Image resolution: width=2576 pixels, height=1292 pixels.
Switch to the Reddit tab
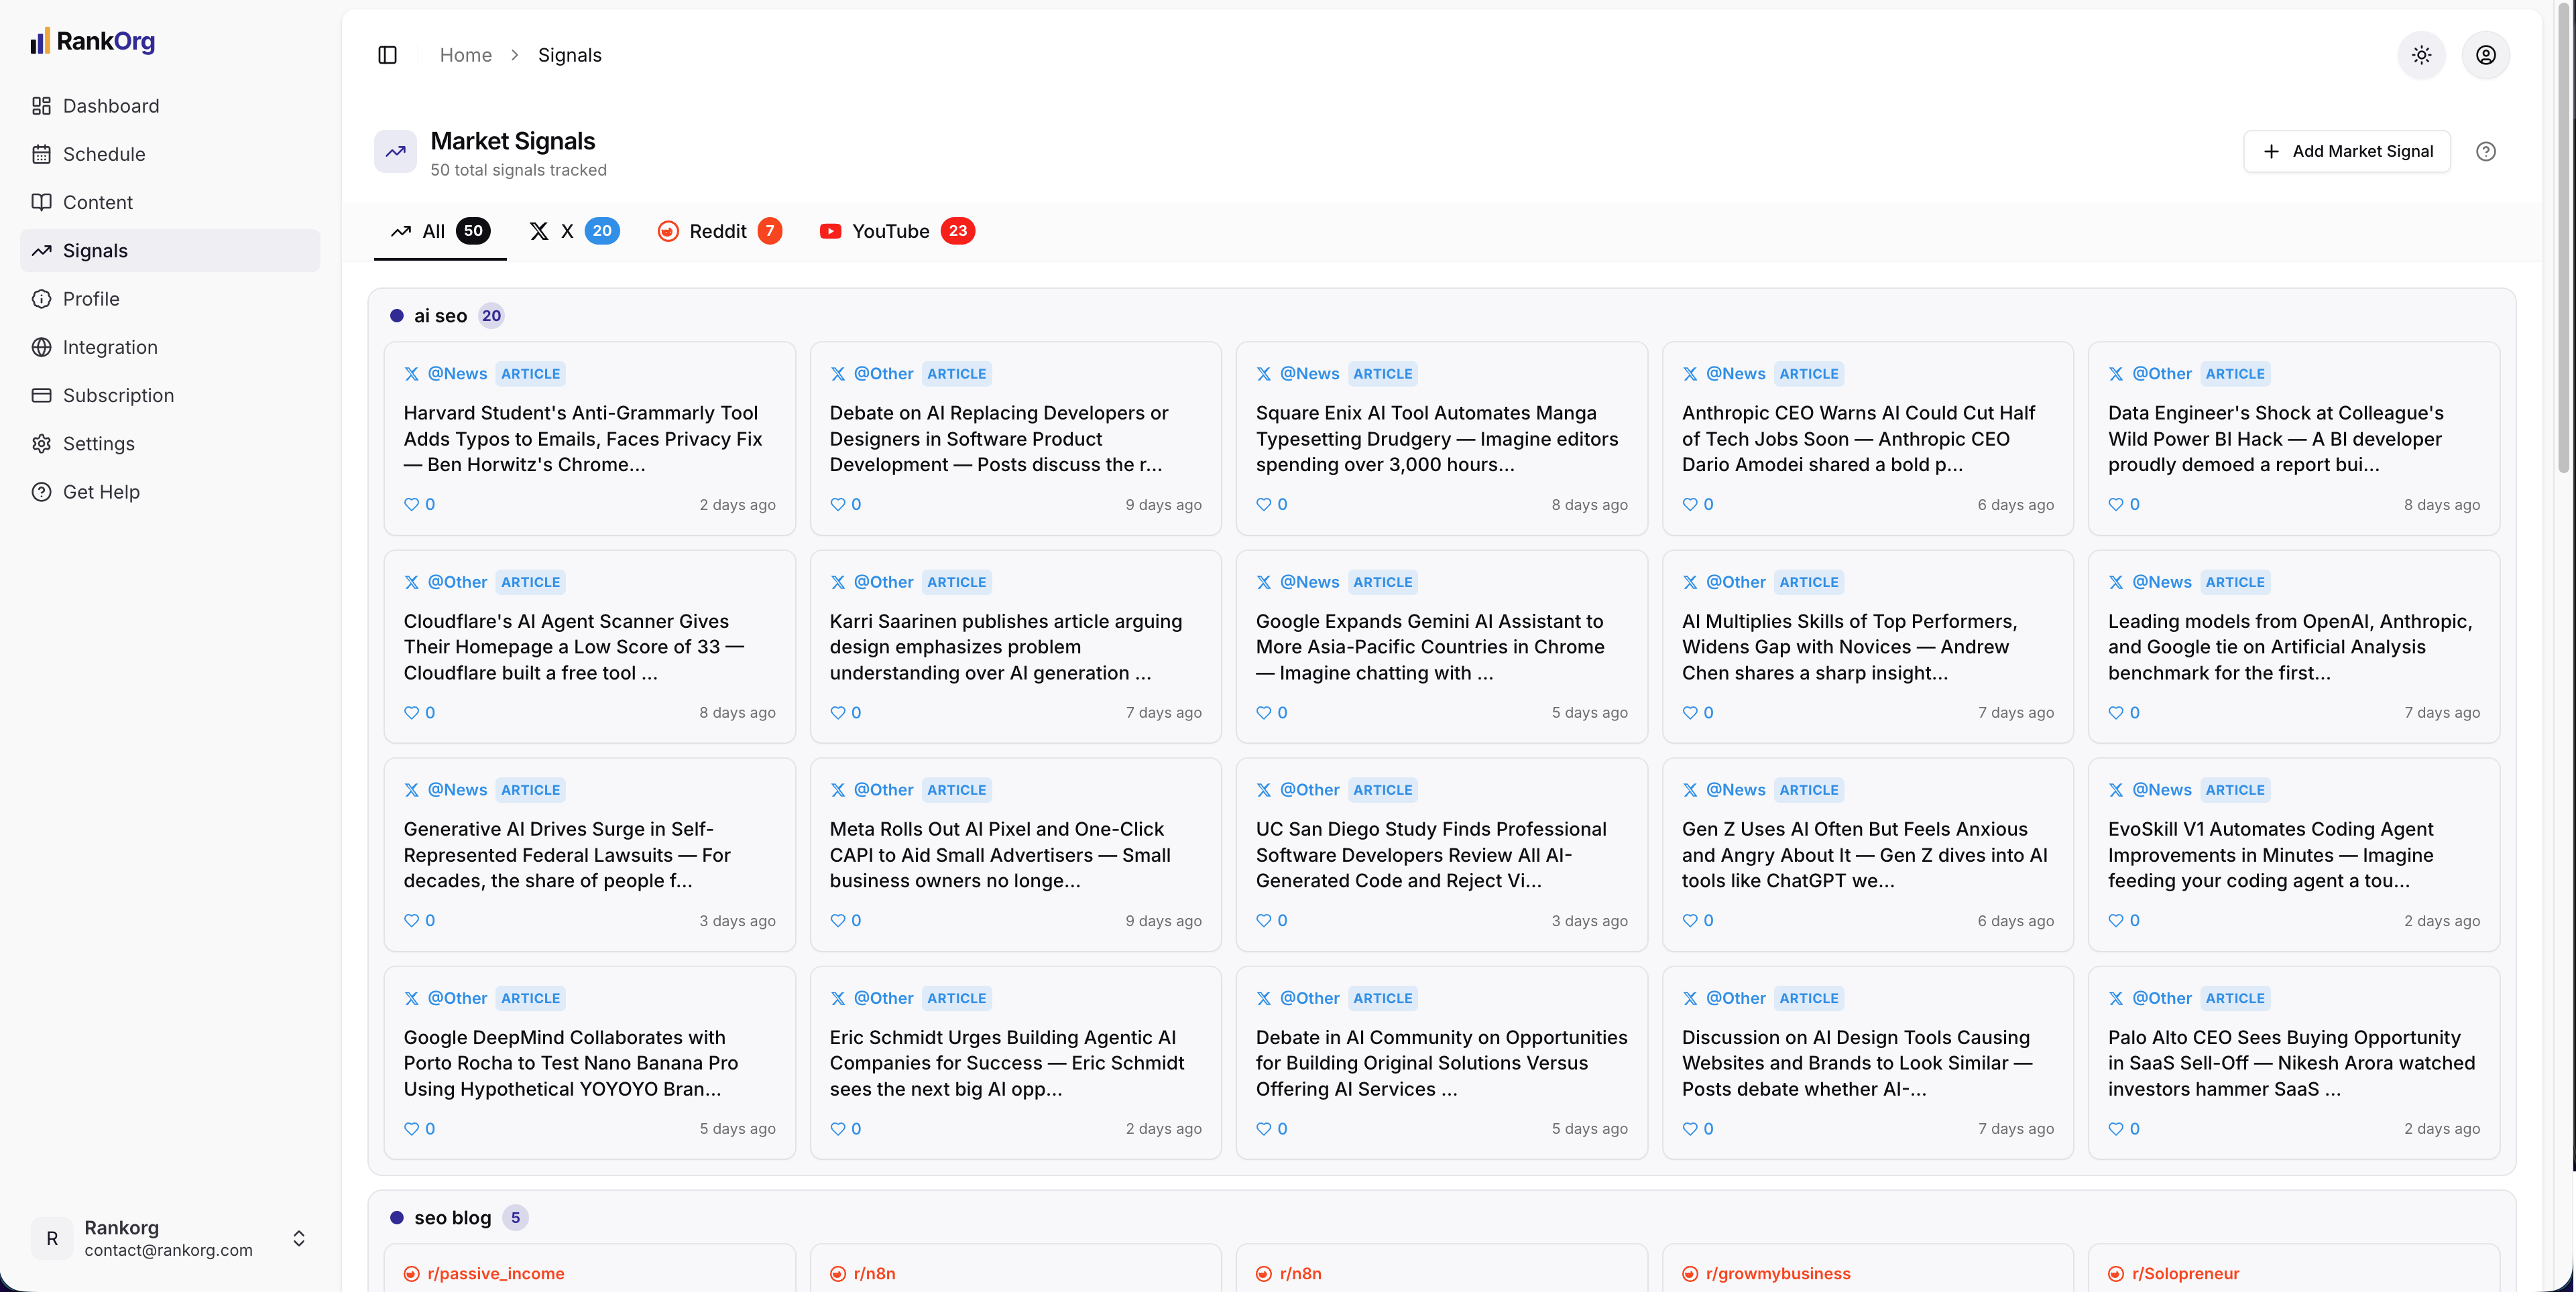point(719,231)
